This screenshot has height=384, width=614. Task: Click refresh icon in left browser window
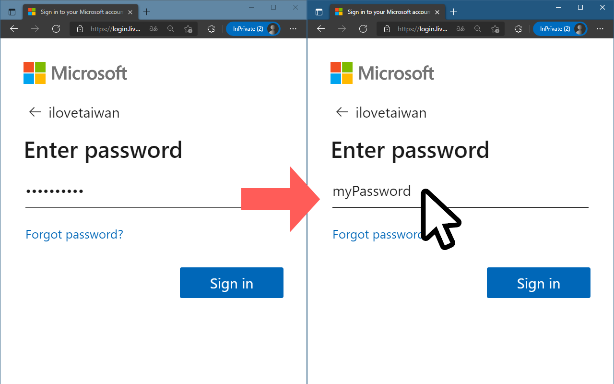[56, 29]
